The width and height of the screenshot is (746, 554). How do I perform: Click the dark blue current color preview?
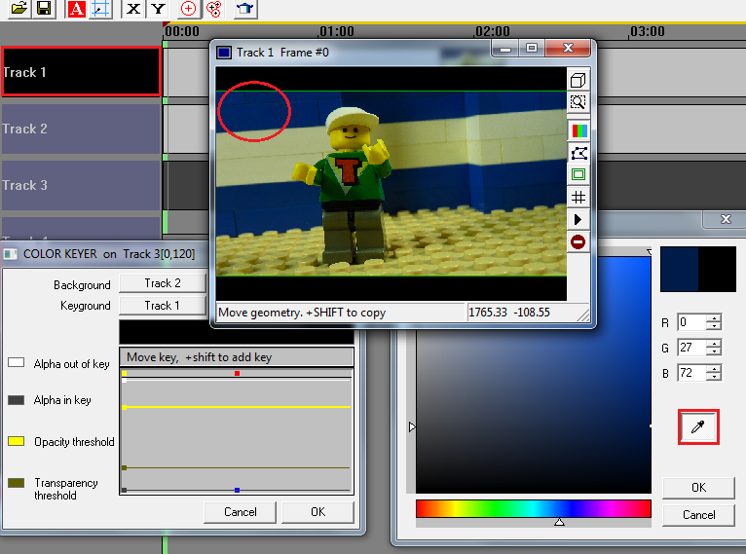click(x=679, y=269)
